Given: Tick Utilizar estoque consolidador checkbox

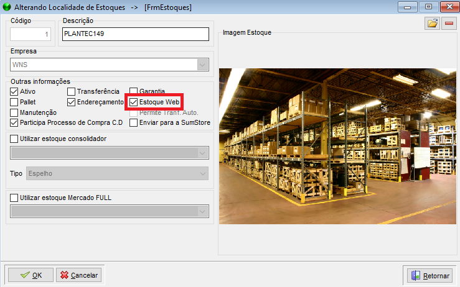Looking at the screenshot, I should click(x=14, y=139).
